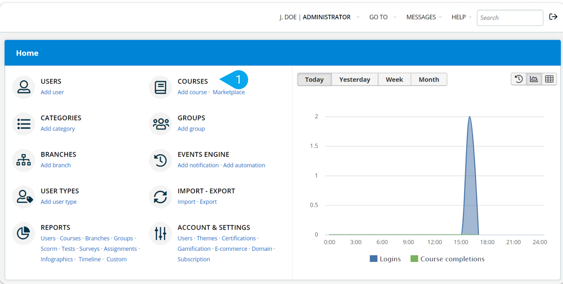Viewport: 563px width, 284px height.
Task: Click the Add notification link
Action: tap(198, 165)
